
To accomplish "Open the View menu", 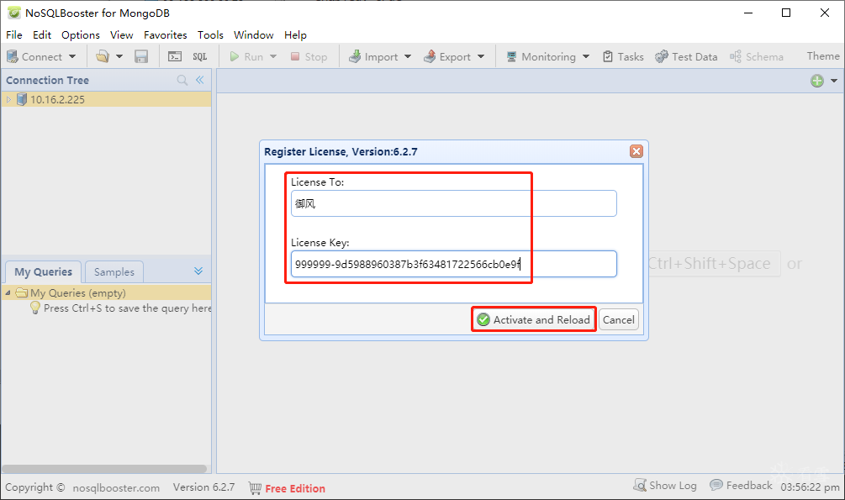I will 122,35.
